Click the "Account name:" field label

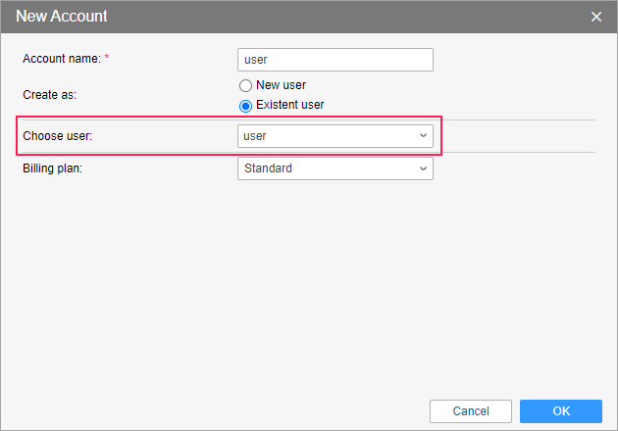pyautogui.click(x=61, y=59)
